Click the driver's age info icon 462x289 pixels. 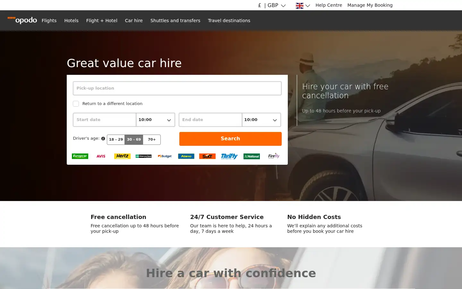(x=103, y=139)
